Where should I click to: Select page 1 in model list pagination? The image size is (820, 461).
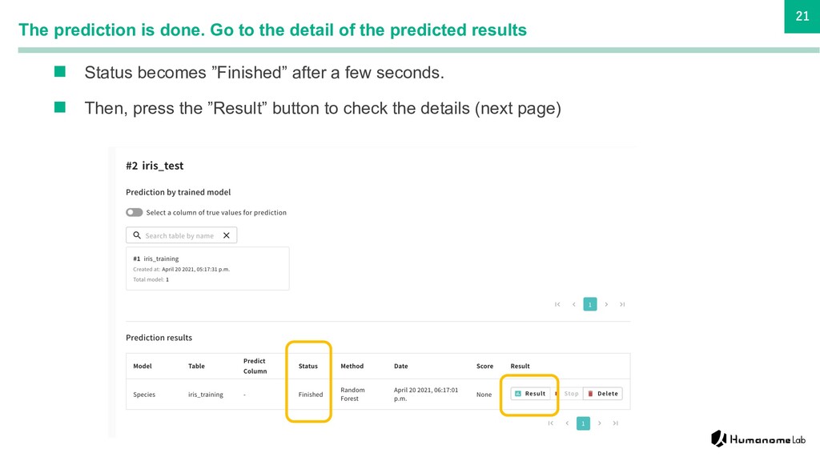pos(590,304)
